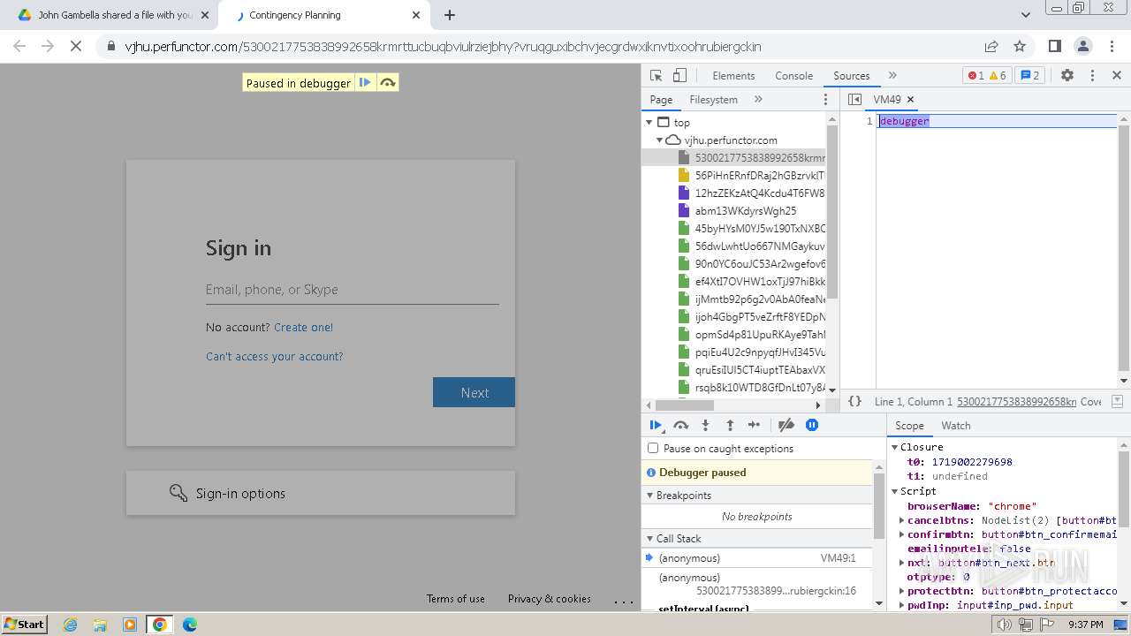This screenshot has height=636, width=1131.
Task: Open the browser side panel icon
Action: tap(1054, 46)
